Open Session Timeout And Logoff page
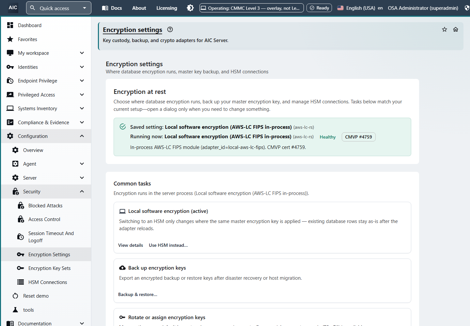The height and width of the screenshot is (326, 470). click(x=46, y=237)
